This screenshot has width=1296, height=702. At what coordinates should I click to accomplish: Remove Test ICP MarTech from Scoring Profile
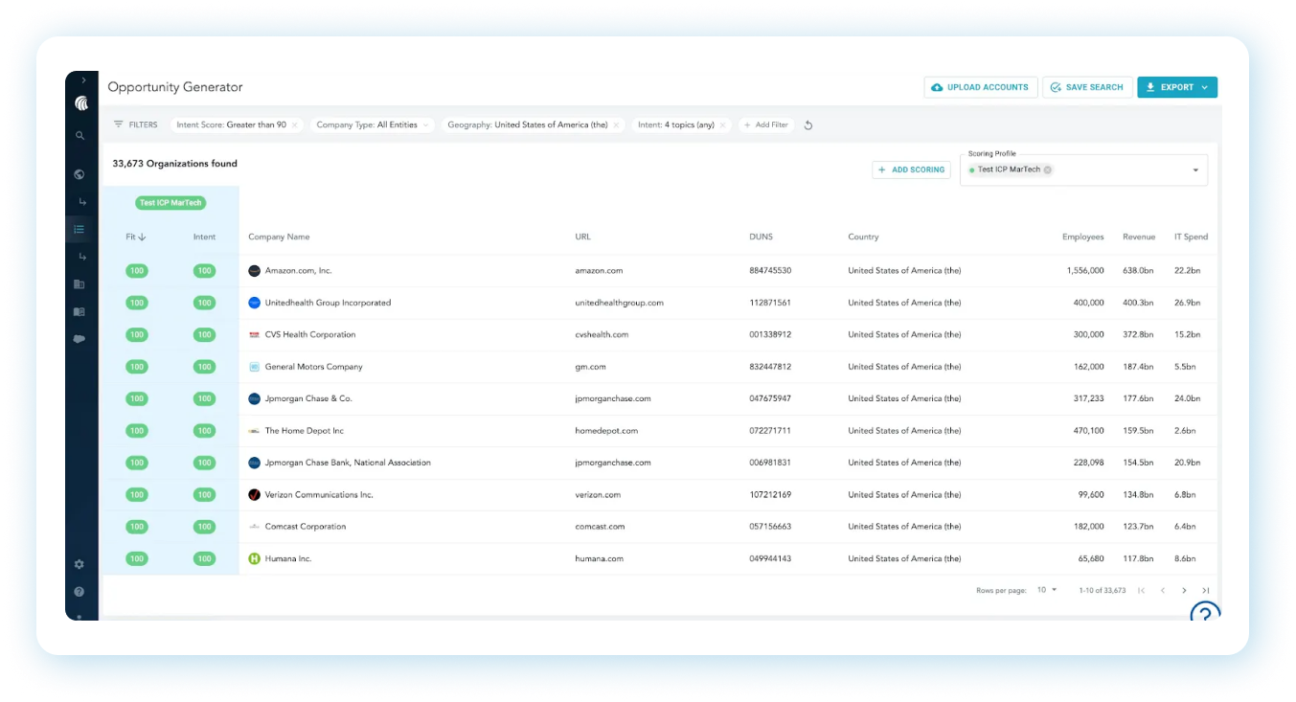point(1048,170)
